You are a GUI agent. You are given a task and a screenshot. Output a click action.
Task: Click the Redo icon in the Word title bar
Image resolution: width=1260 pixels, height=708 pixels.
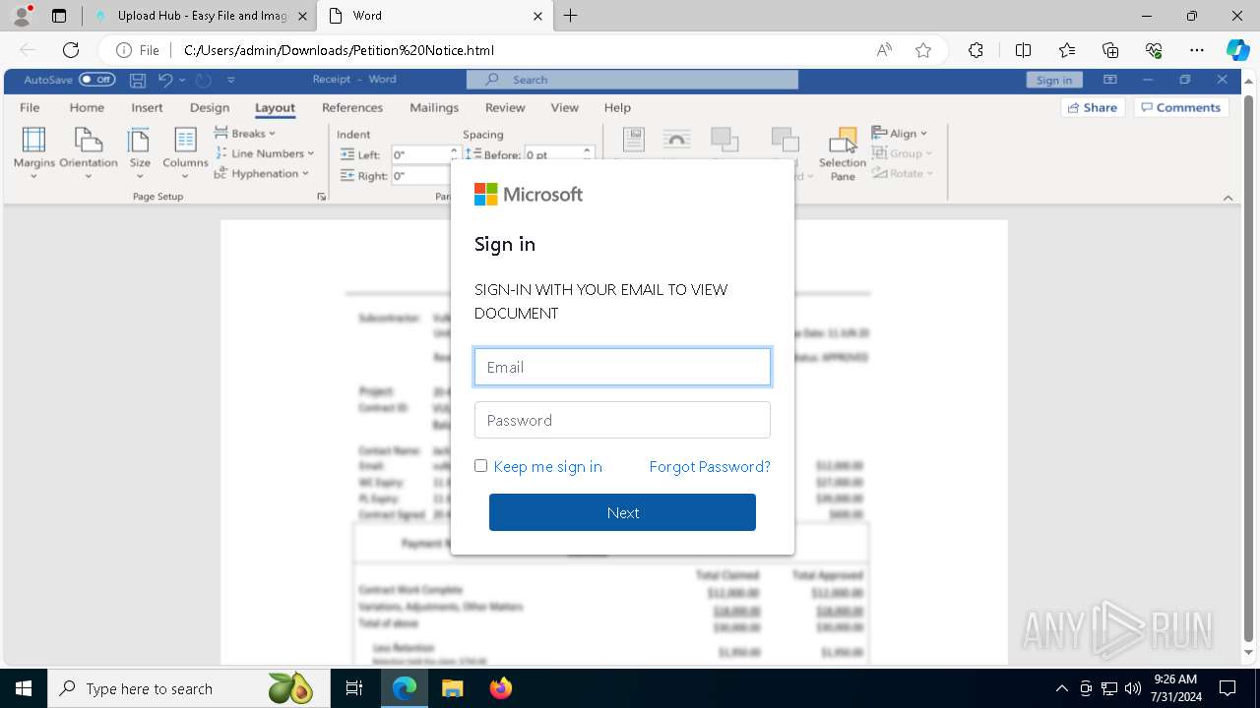click(x=203, y=80)
